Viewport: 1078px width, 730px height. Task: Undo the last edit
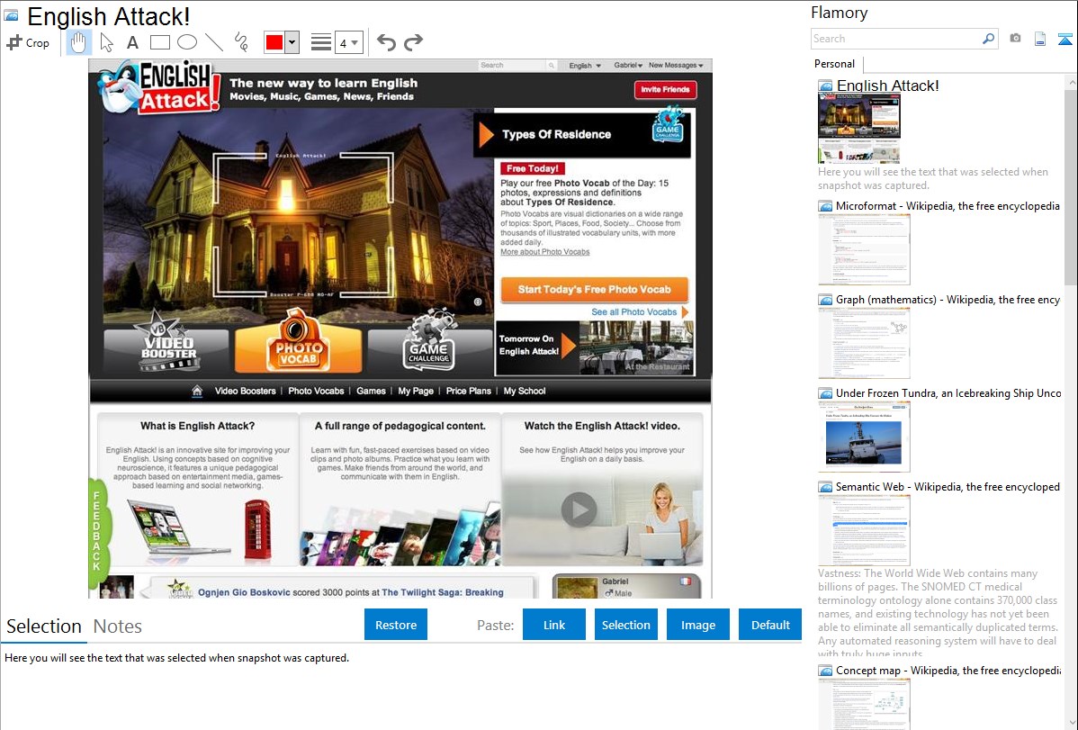(386, 42)
